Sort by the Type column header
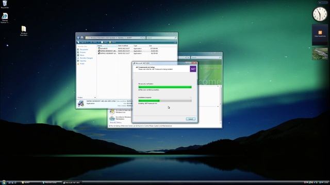 coord(141,46)
